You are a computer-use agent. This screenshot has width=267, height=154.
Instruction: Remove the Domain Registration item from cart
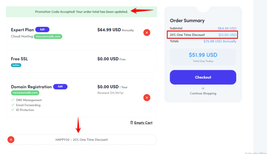click(x=147, y=98)
